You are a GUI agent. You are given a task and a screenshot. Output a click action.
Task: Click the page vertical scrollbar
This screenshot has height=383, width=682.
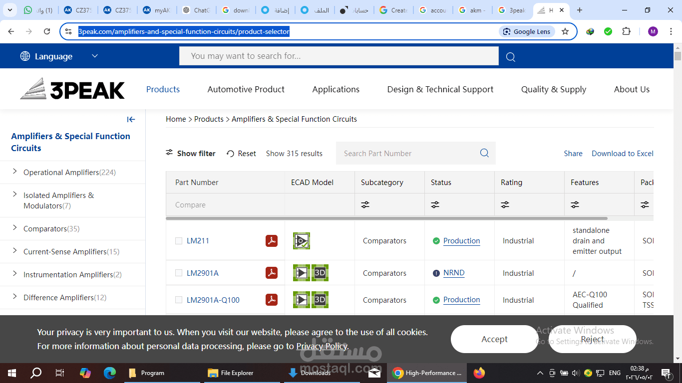(678, 56)
